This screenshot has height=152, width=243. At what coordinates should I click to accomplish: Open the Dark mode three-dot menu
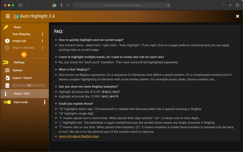tap(45, 102)
